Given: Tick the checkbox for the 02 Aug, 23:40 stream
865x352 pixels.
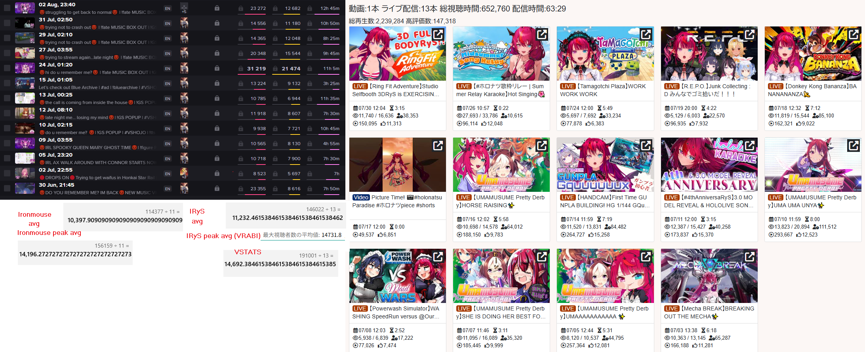Looking at the screenshot, I should (x=7, y=8).
